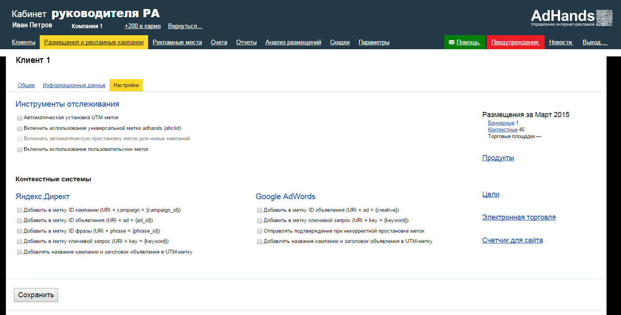Follow the Электронная торговля link

[x=519, y=218]
